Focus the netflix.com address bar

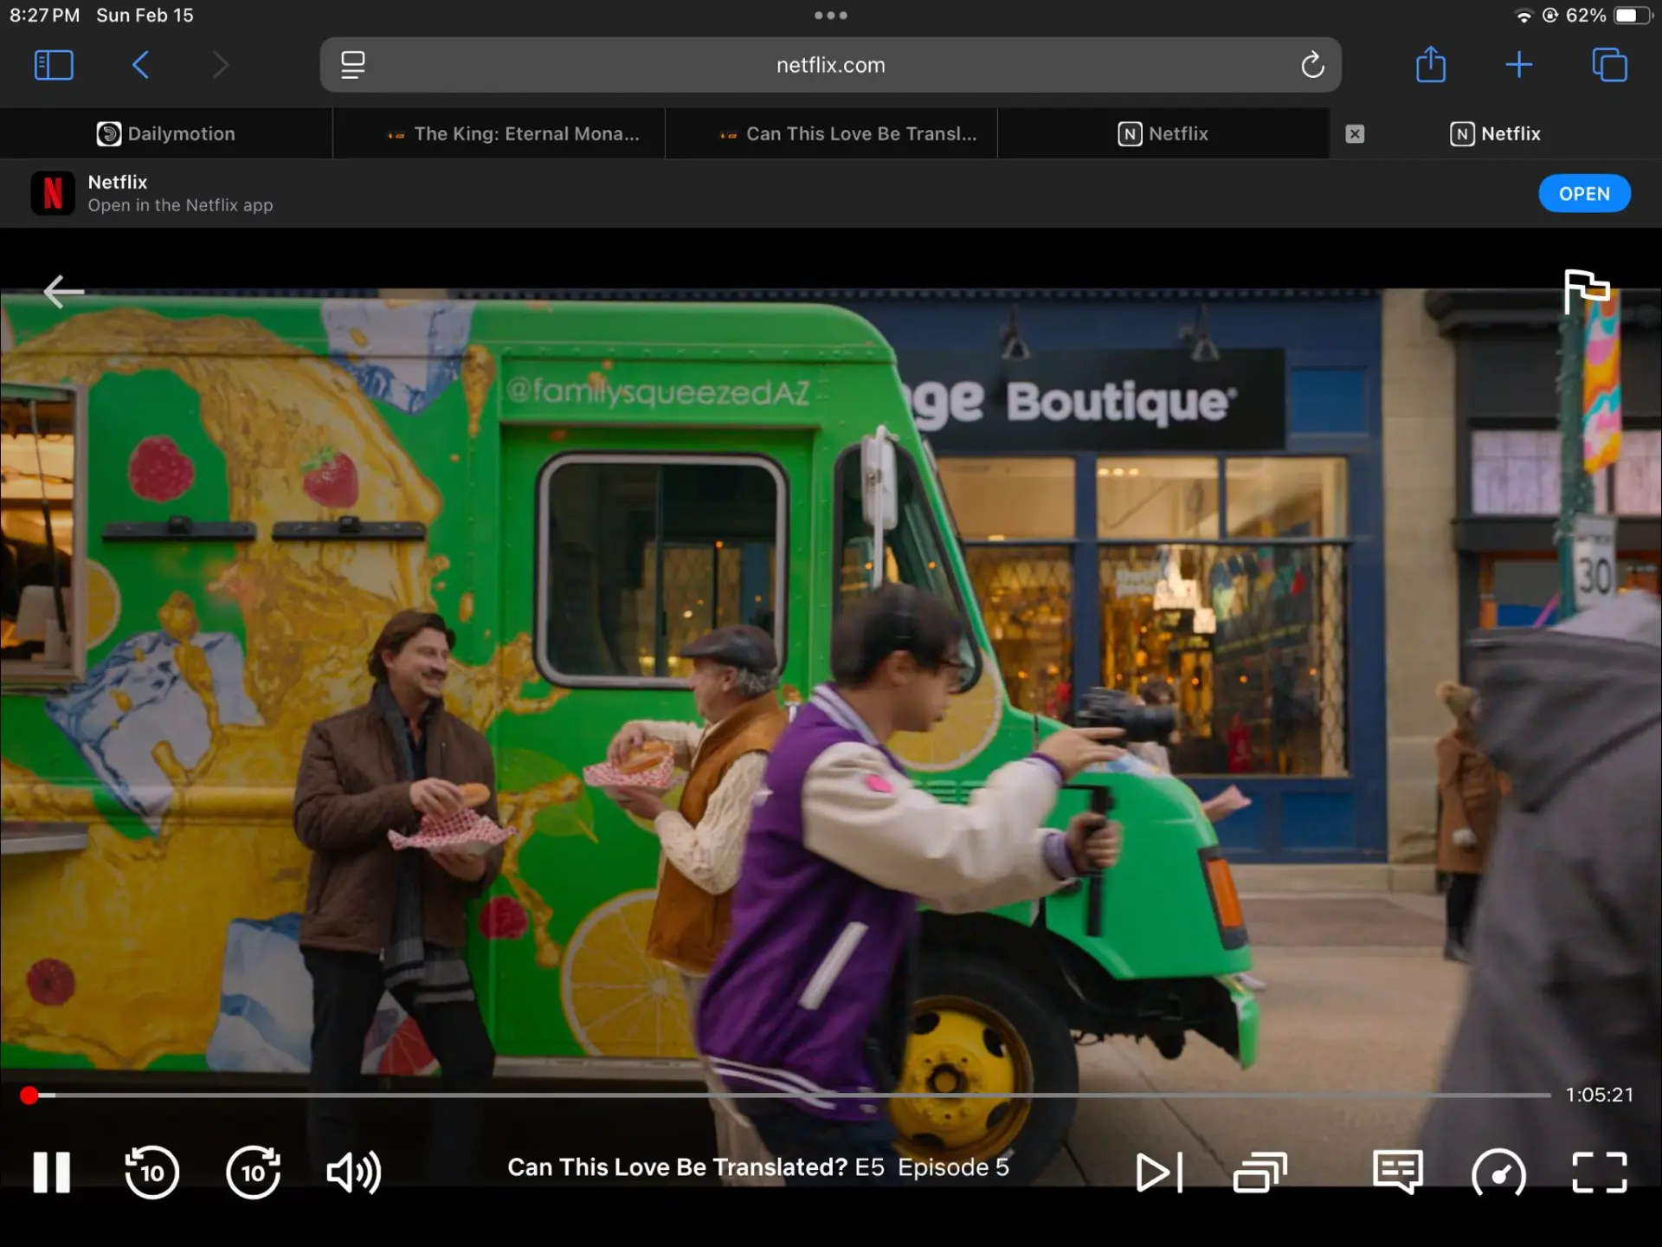pyautogui.click(x=830, y=65)
